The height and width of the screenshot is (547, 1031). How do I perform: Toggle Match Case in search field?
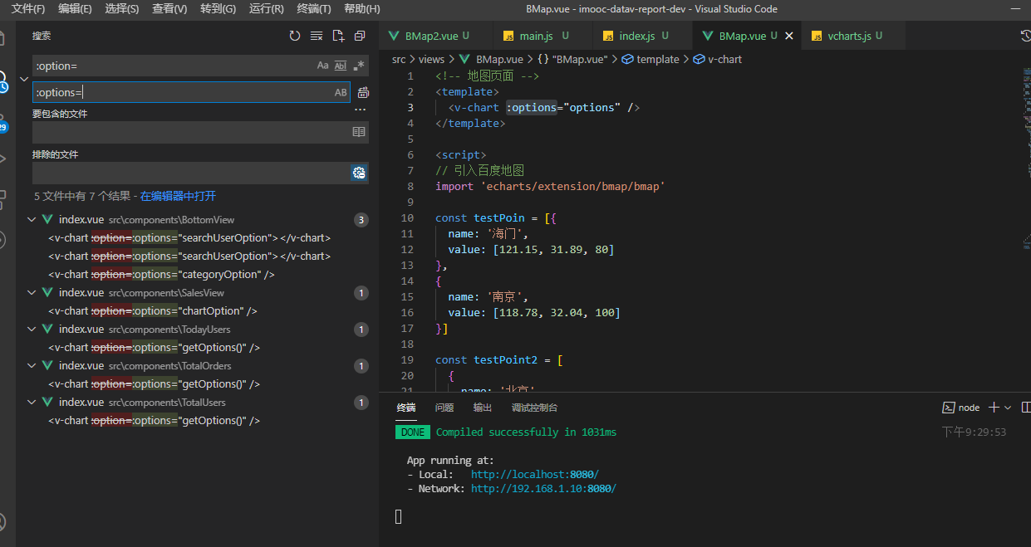(322, 66)
